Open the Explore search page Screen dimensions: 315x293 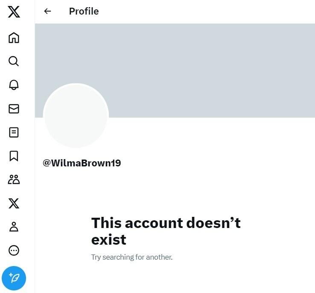14,61
